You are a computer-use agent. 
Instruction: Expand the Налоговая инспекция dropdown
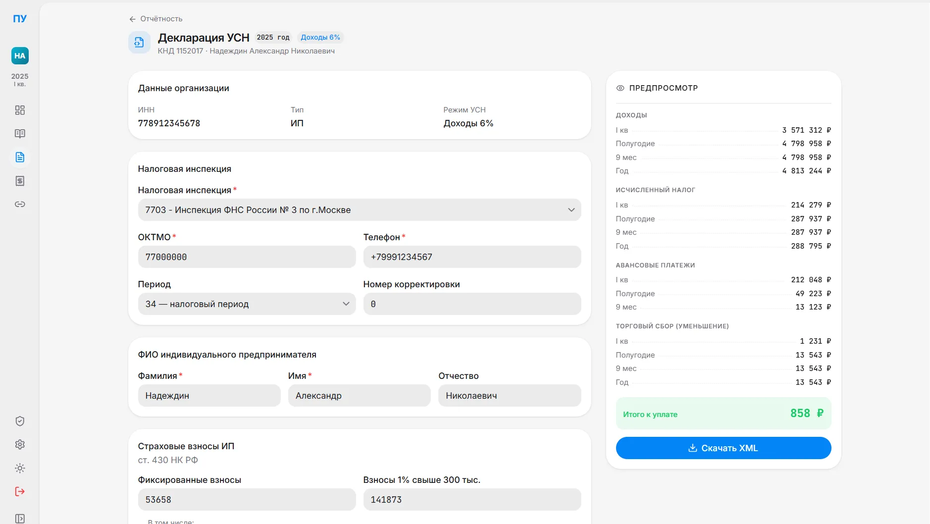(359, 210)
